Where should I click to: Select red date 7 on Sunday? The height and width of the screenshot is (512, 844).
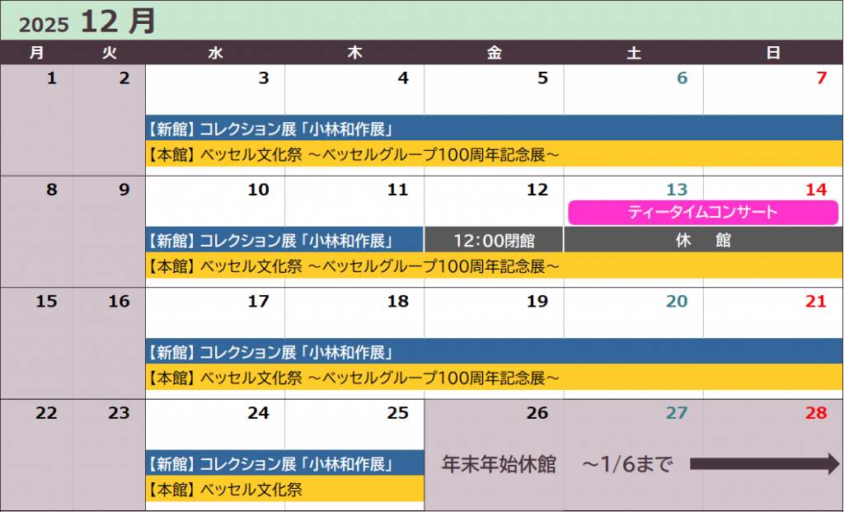[x=820, y=79]
